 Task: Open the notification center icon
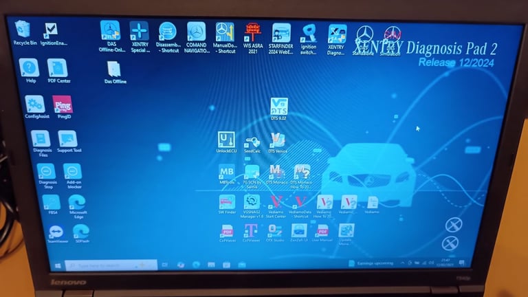[462, 263]
